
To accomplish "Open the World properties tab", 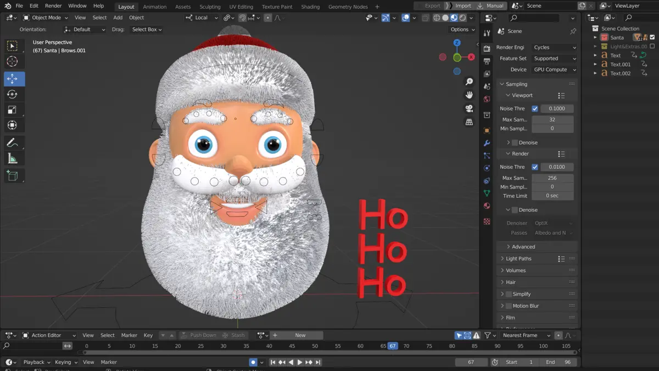I will click(487, 99).
